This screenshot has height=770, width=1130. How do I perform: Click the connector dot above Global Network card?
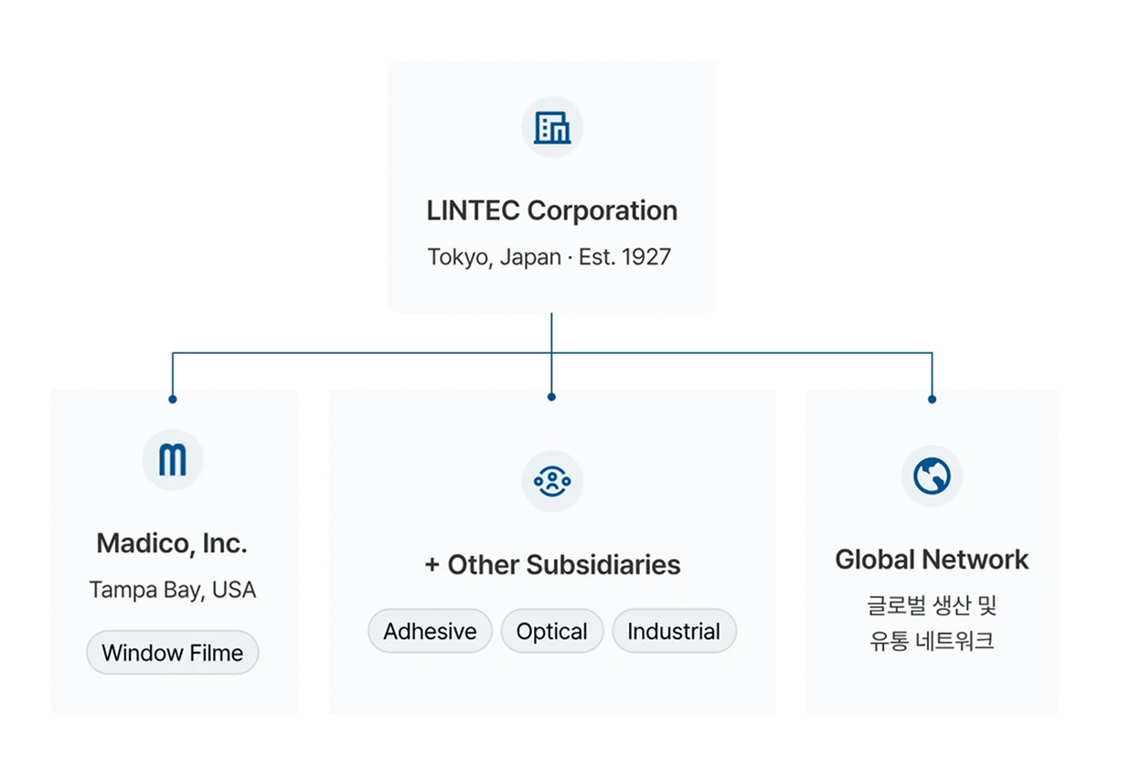click(x=932, y=399)
